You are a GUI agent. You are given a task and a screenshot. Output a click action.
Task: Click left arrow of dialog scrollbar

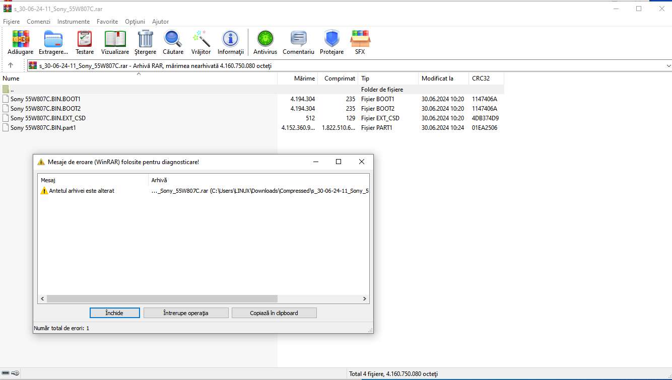click(x=43, y=298)
